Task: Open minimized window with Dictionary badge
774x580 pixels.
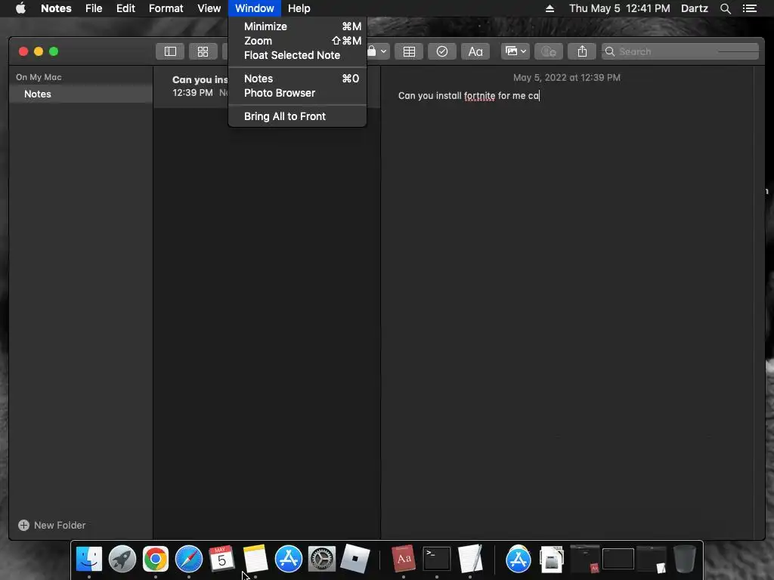Action: coord(585,559)
